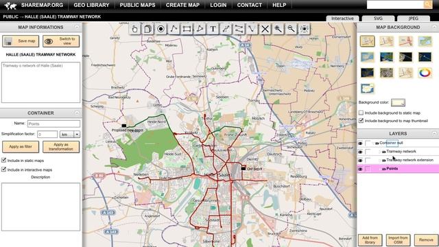Screen dimensions: 439x247
Task: Select the text label tool
Action: [x=213, y=29]
